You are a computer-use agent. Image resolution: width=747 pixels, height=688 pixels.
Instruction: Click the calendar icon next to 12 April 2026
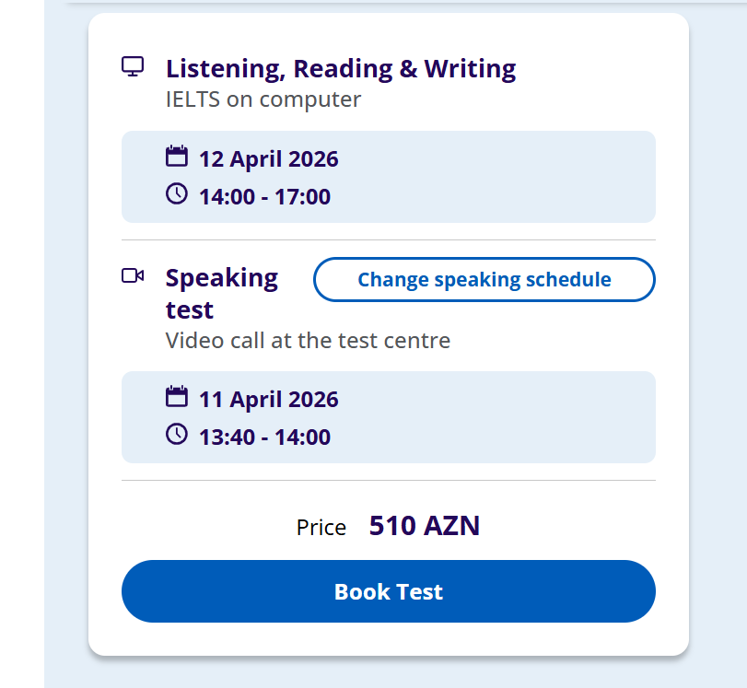[176, 157]
